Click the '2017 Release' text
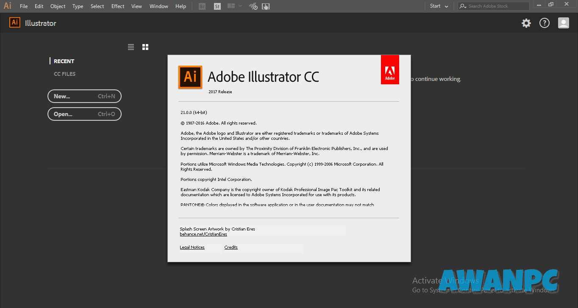This screenshot has height=308, width=578. click(220, 92)
